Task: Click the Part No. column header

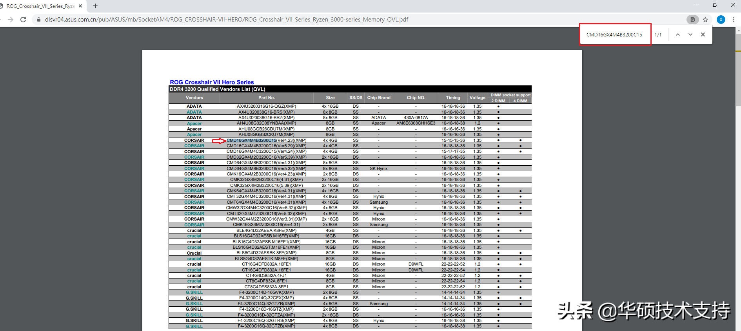Action: [267, 98]
